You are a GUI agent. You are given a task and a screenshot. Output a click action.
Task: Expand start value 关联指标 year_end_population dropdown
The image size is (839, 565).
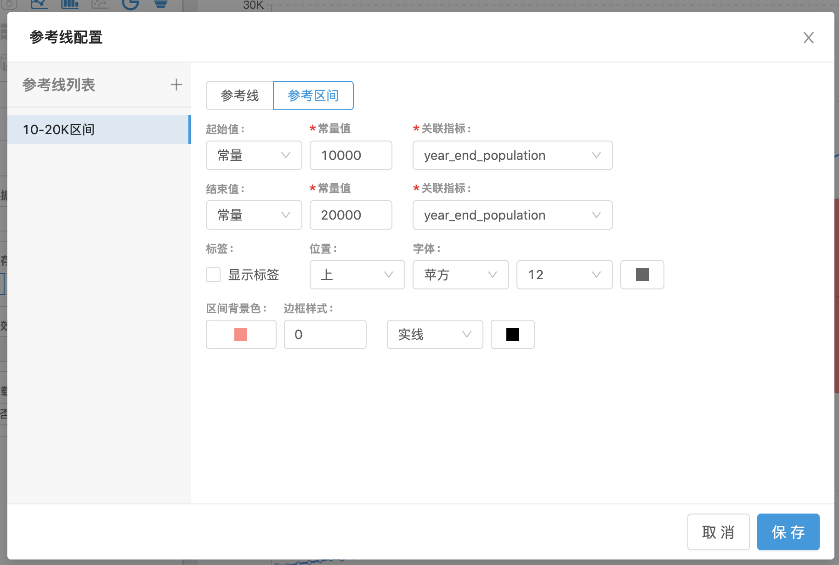pos(512,155)
